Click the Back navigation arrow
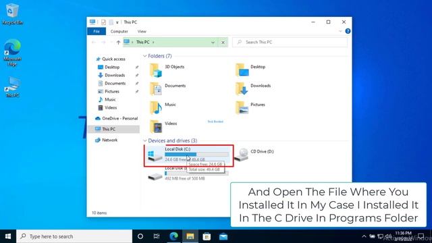 [94, 42]
